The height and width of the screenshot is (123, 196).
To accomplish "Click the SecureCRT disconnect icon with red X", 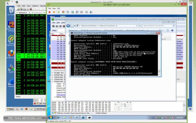I will pos(31,9).
